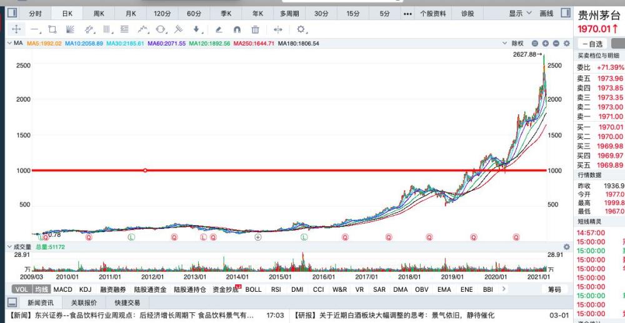Screen dimensions: 625x323
Task: Click the 画线 draw line button
Action: tap(546, 13)
